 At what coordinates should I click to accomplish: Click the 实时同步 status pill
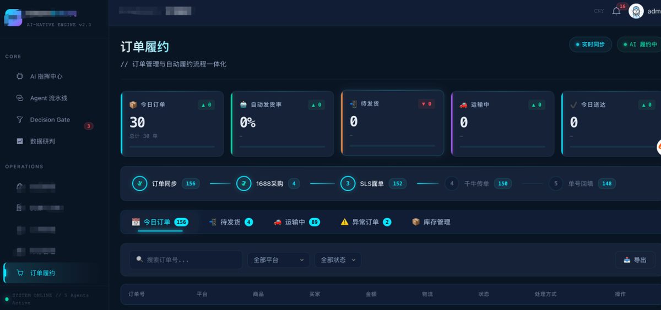(590, 45)
